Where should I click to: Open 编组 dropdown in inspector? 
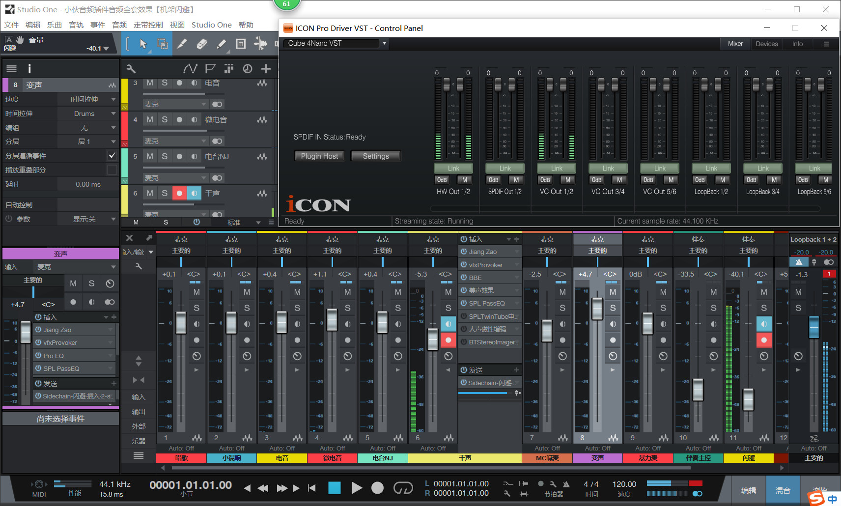(x=88, y=128)
